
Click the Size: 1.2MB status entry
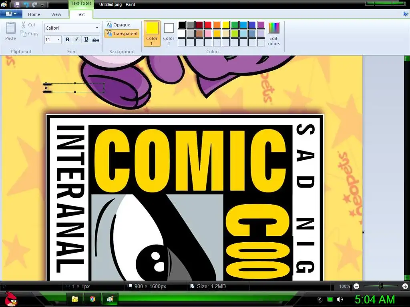(208, 286)
